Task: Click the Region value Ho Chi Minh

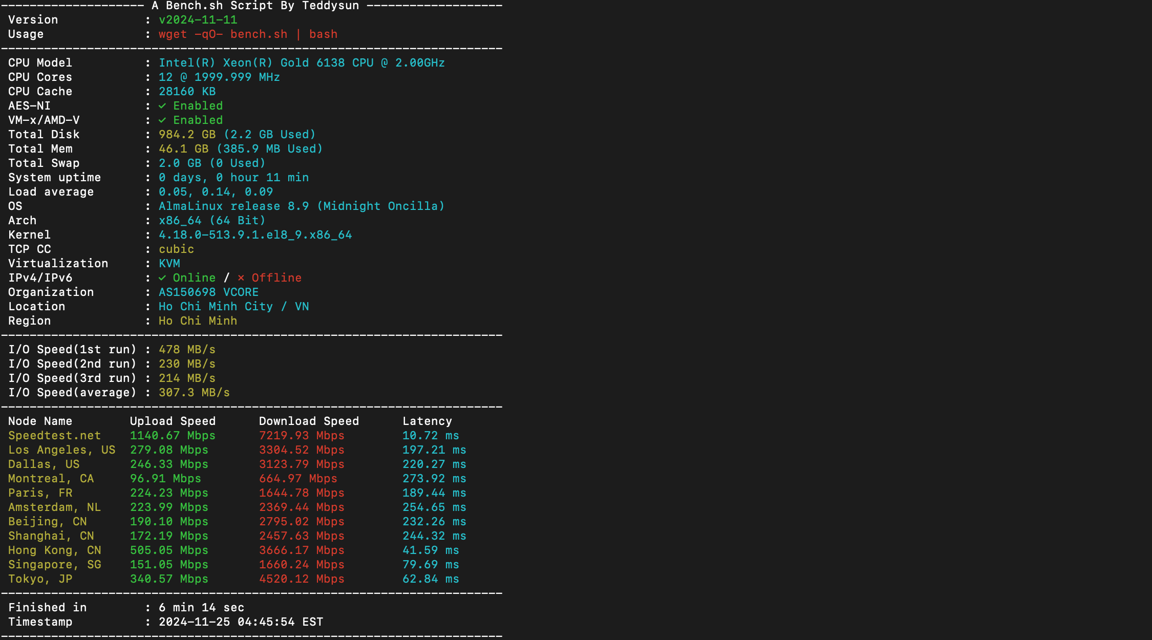Action: pos(198,321)
